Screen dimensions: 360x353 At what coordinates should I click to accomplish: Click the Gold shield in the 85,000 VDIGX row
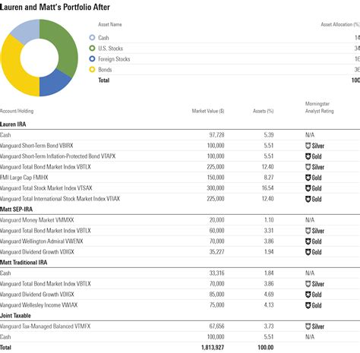tap(308, 295)
